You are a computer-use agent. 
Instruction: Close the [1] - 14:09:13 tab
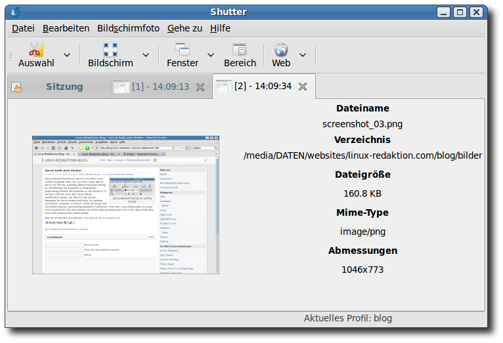pos(200,87)
